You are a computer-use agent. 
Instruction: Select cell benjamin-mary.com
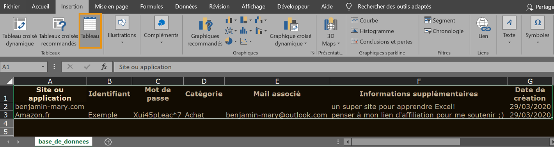[50, 106]
